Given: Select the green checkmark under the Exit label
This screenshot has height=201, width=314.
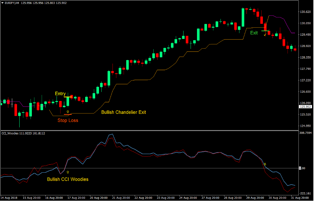Looking at the screenshot, I should click(x=265, y=35).
